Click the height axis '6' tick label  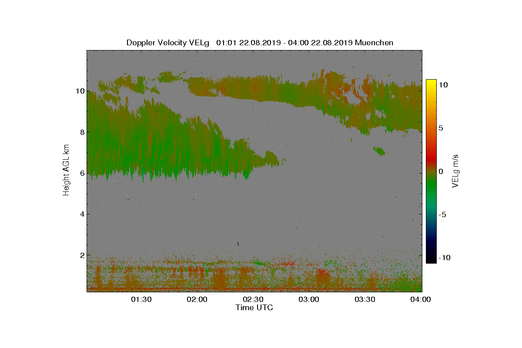pyautogui.click(x=81, y=173)
